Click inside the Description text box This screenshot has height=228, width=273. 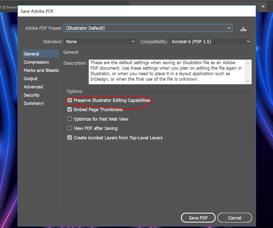pyautogui.click(x=167, y=72)
